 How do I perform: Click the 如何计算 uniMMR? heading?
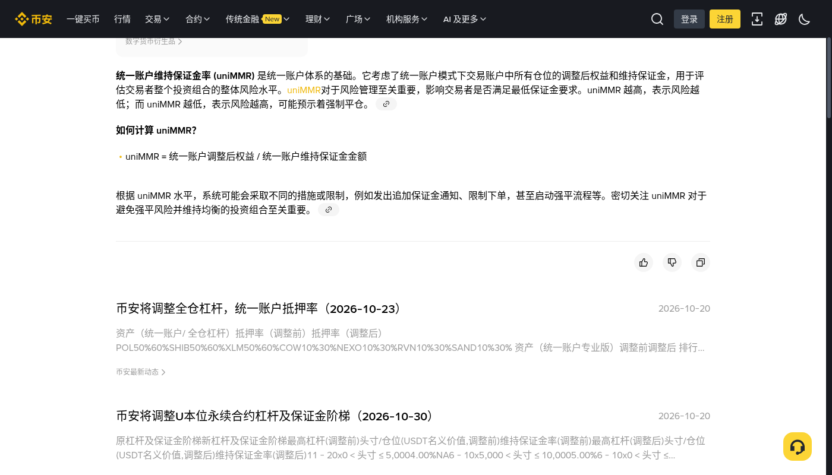point(156,131)
